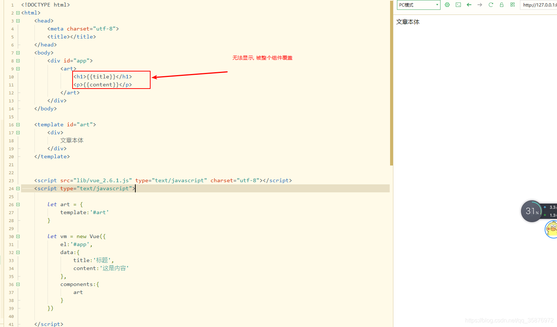
Task: Click line number 15 in the gutter
Action: pos(11,117)
